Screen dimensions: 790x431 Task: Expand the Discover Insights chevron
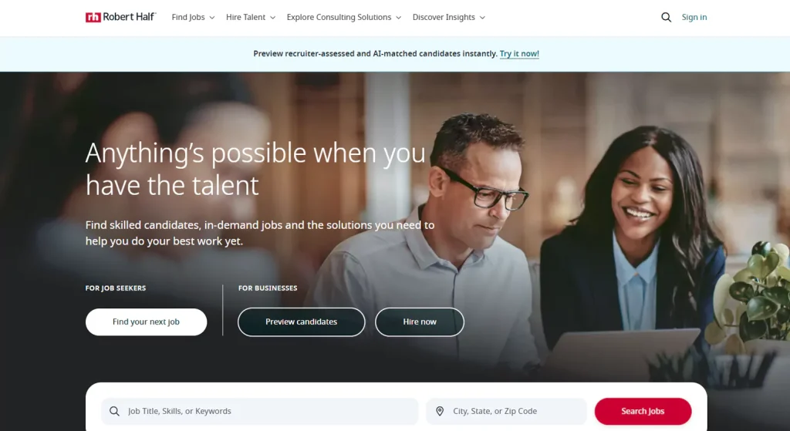click(x=482, y=18)
